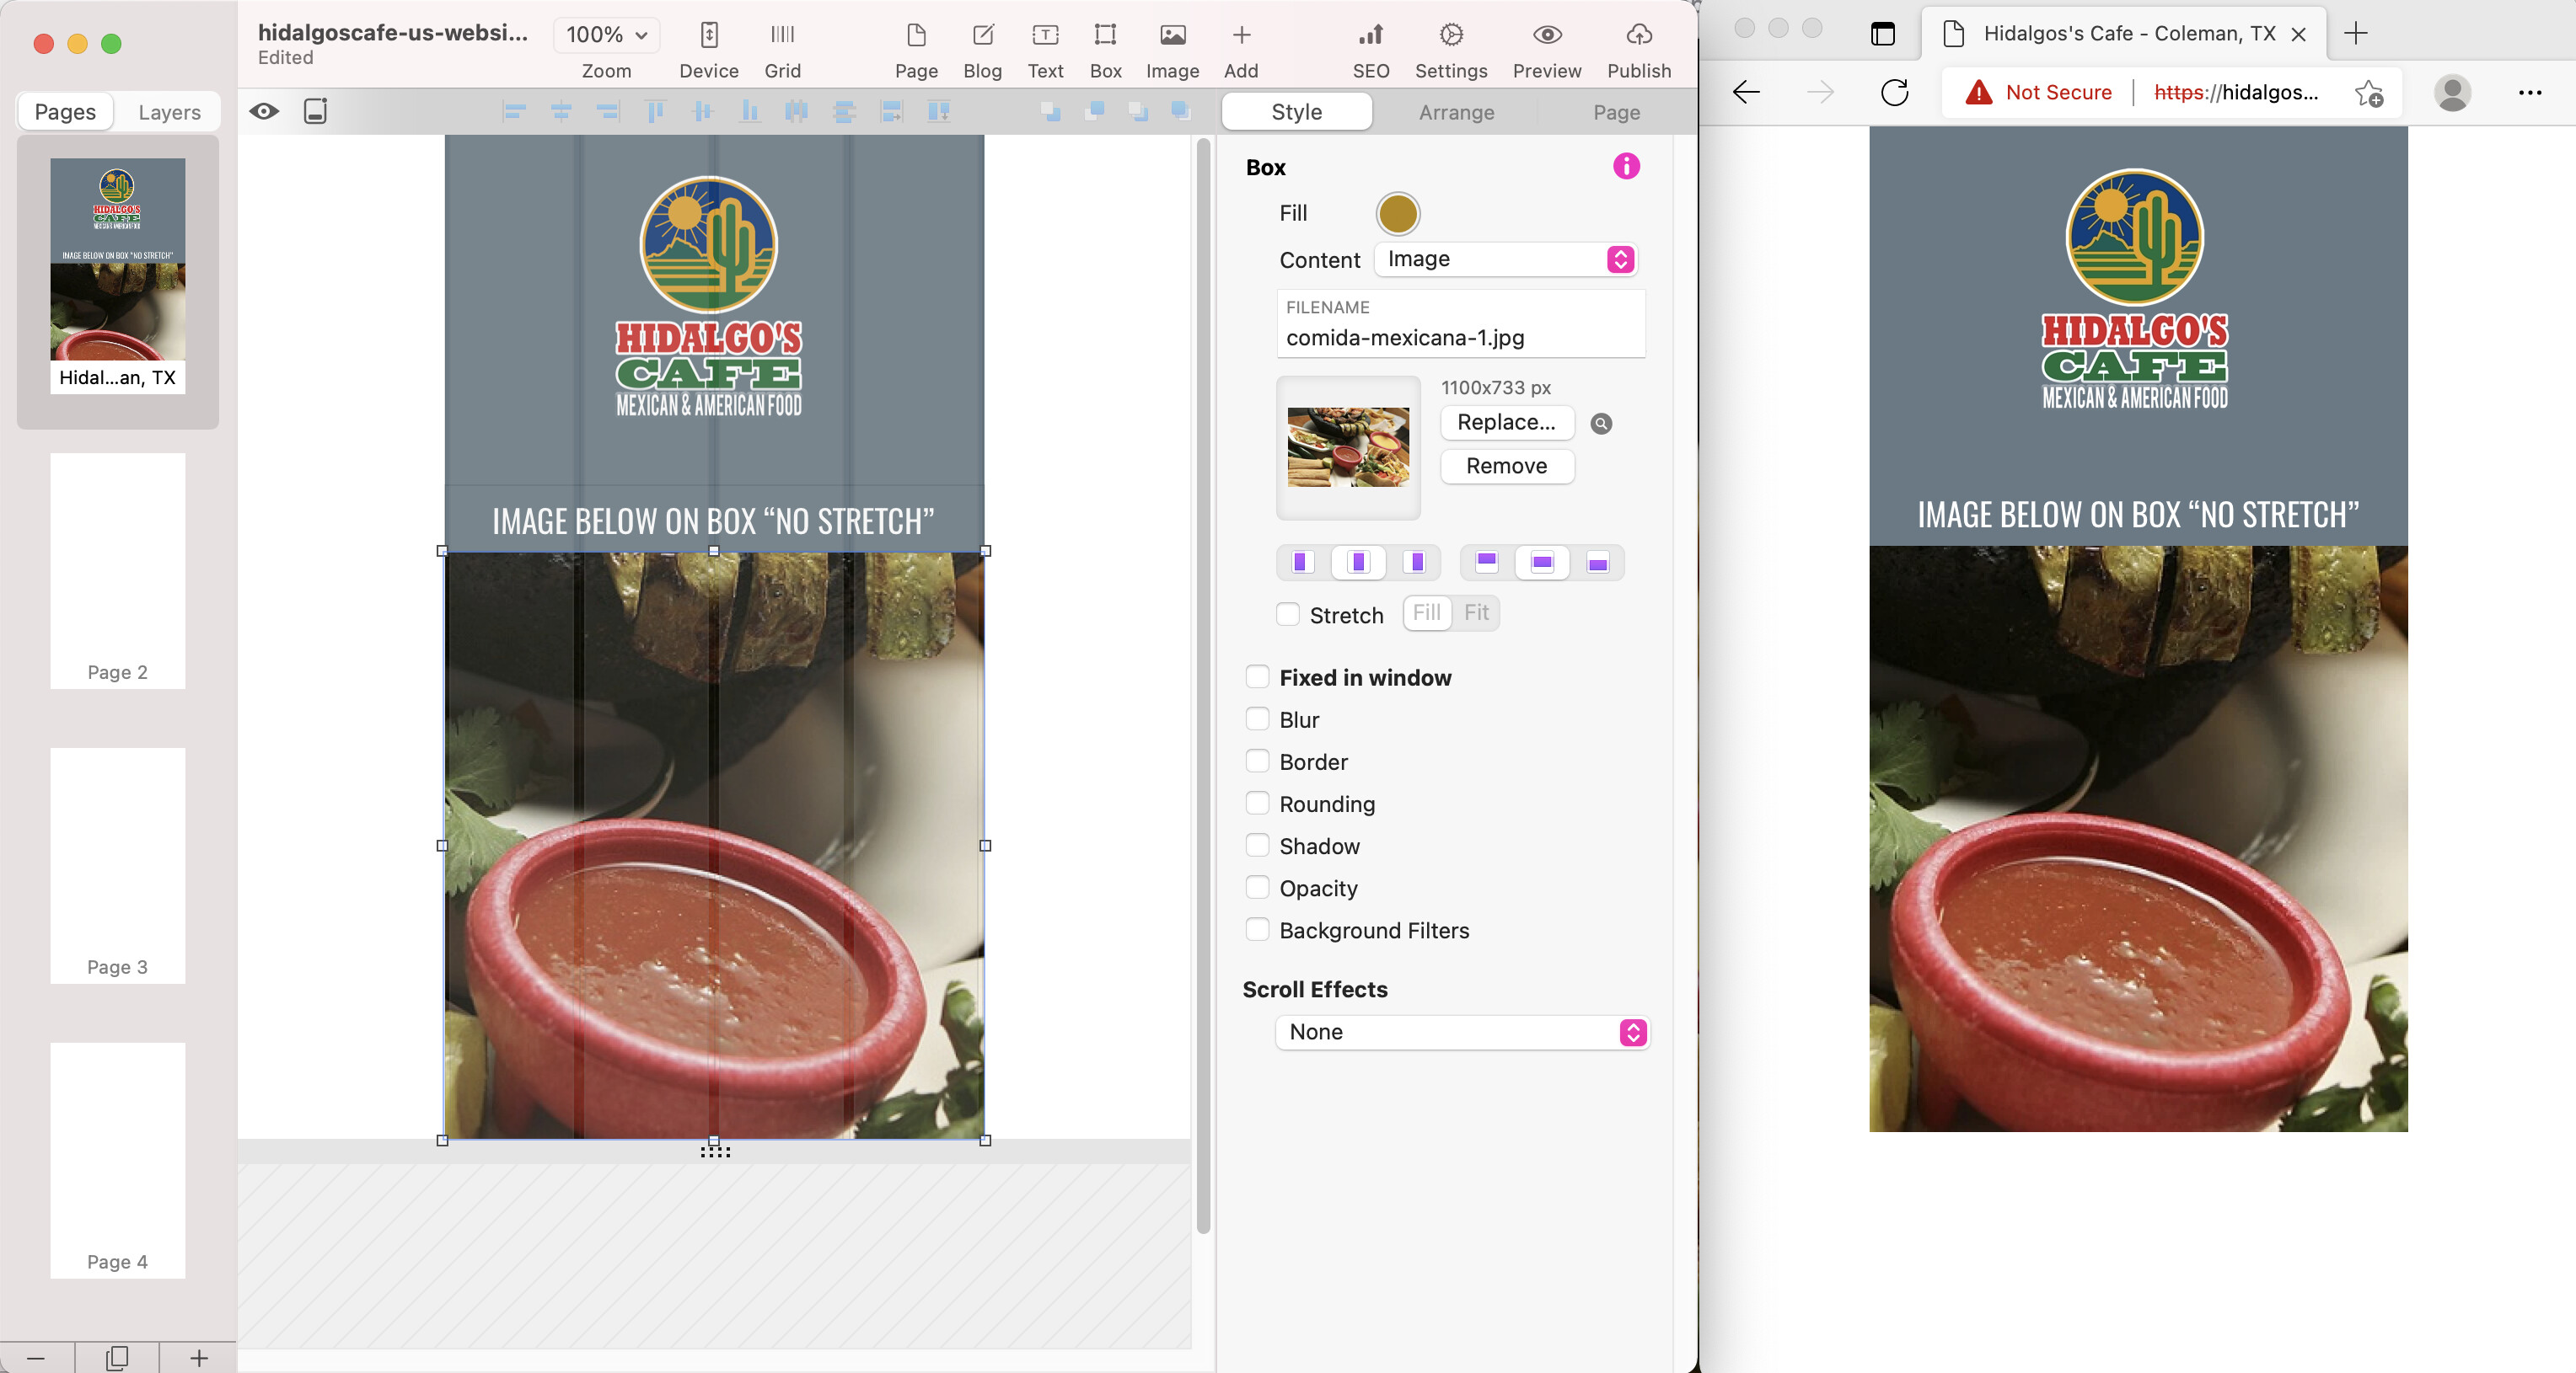
Task: Select the Style inspector tab
Action: pos(1296,112)
